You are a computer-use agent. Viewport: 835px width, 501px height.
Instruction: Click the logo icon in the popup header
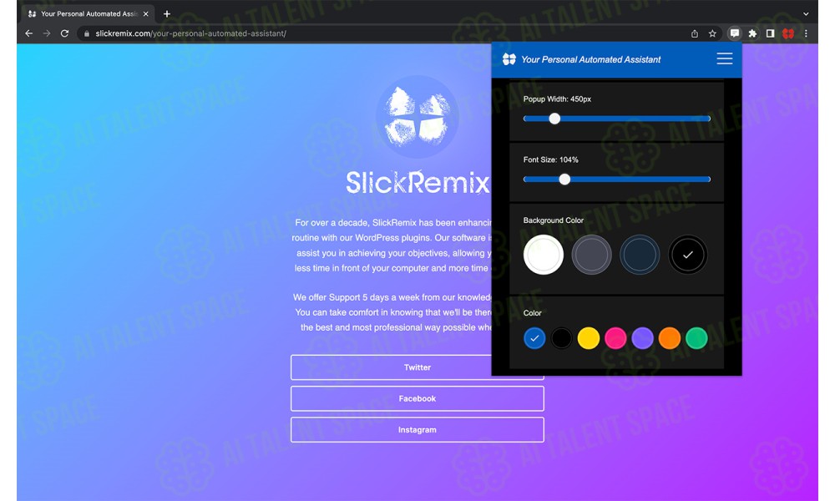[509, 59]
